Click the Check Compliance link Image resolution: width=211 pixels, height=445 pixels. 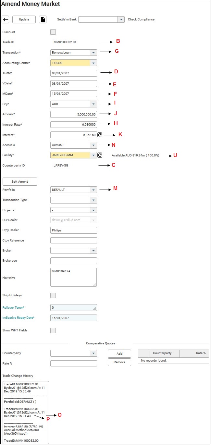pos(141,19)
